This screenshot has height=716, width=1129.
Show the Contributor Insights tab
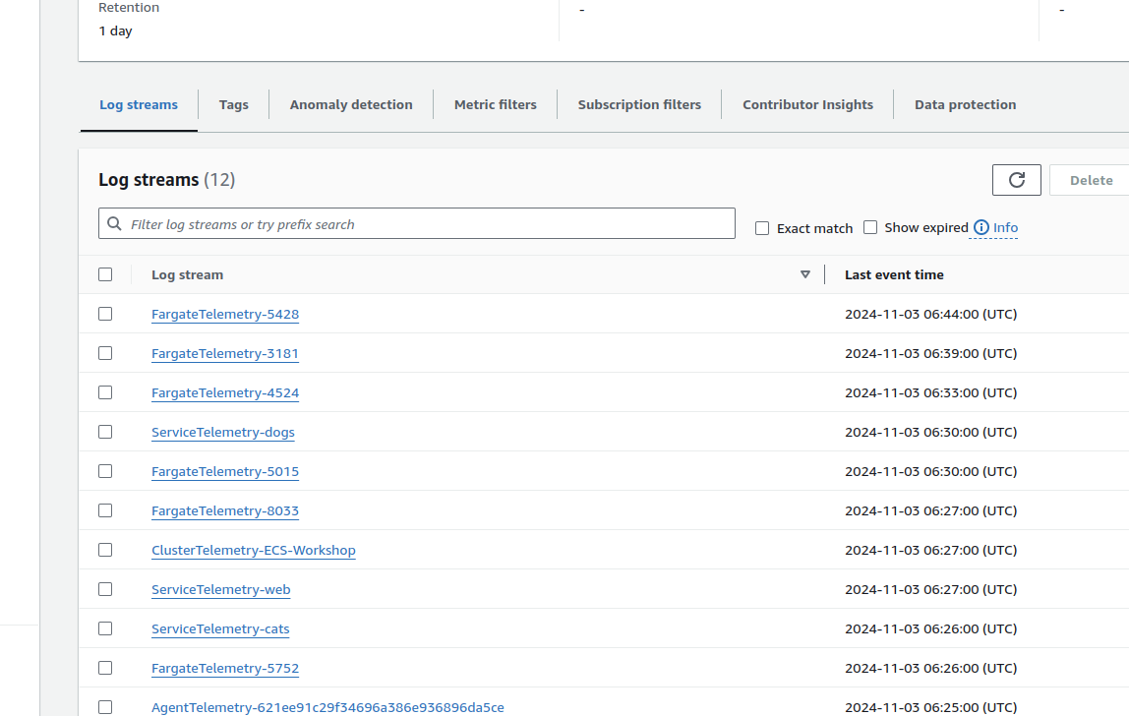[807, 105]
